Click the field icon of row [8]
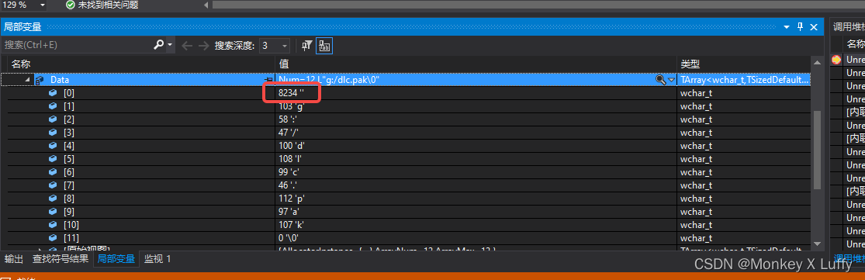The height and width of the screenshot is (280, 865). [x=53, y=199]
